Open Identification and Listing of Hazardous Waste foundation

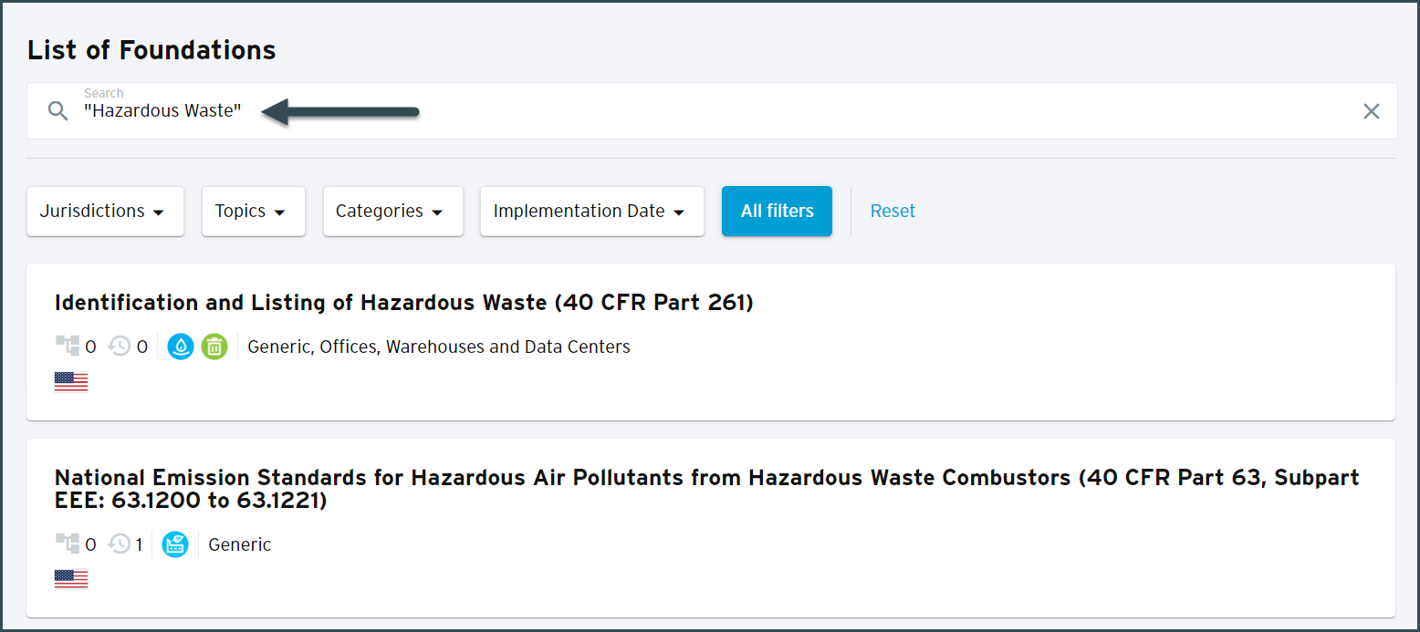click(x=404, y=303)
